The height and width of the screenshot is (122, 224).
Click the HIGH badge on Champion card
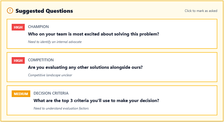coord(18,27)
